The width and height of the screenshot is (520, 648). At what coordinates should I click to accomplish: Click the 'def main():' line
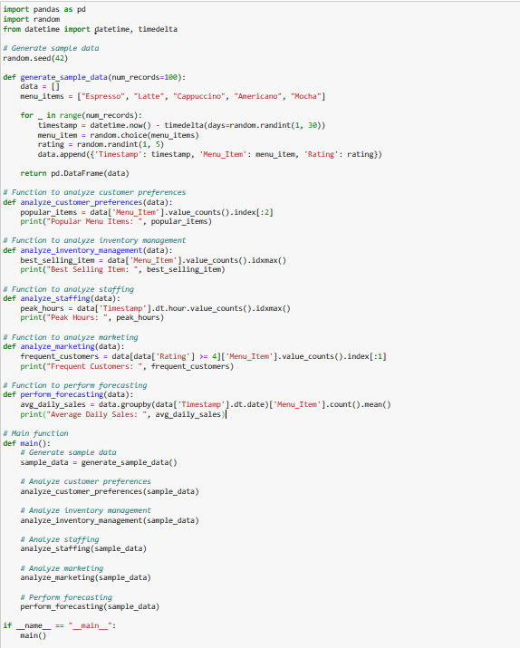point(27,442)
